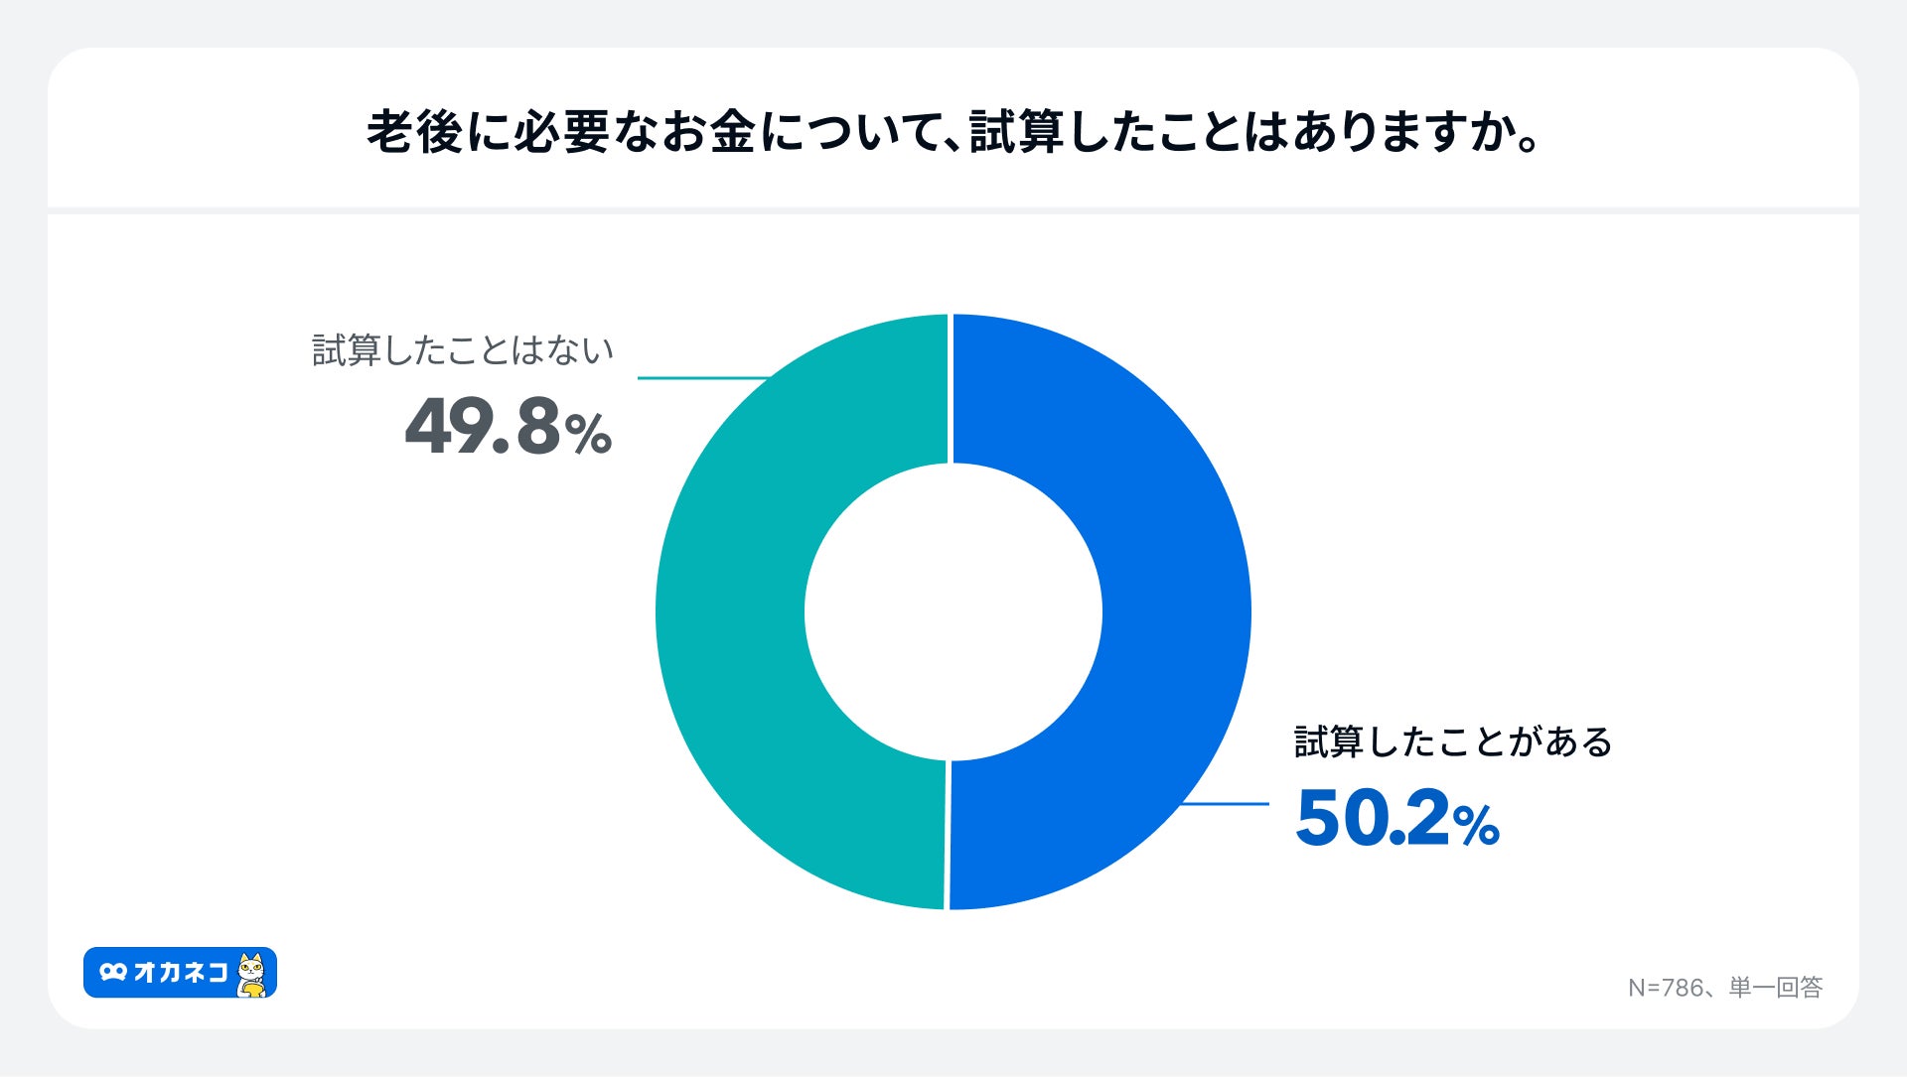The width and height of the screenshot is (1907, 1077).
Task: Click the teal donut chart segment
Action: (730, 610)
